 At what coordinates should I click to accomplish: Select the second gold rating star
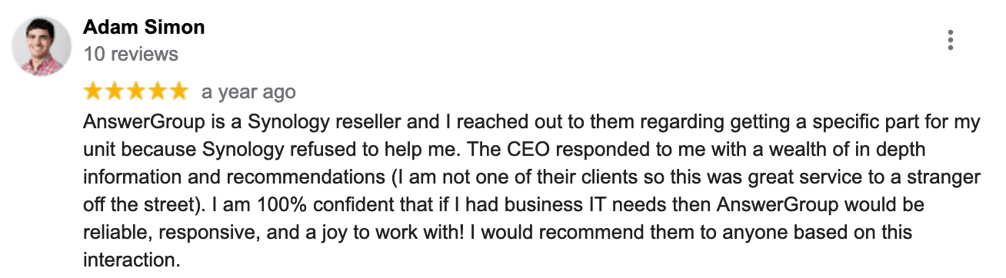115,91
